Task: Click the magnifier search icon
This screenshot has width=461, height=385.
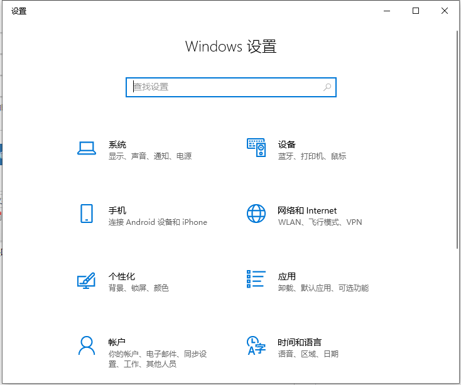Action: click(327, 87)
